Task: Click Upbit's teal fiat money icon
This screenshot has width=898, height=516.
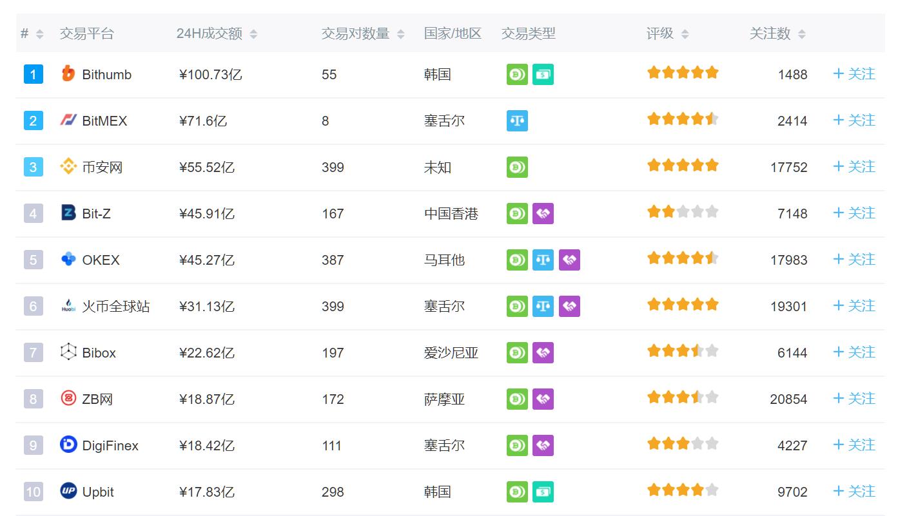Action: [x=543, y=492]
